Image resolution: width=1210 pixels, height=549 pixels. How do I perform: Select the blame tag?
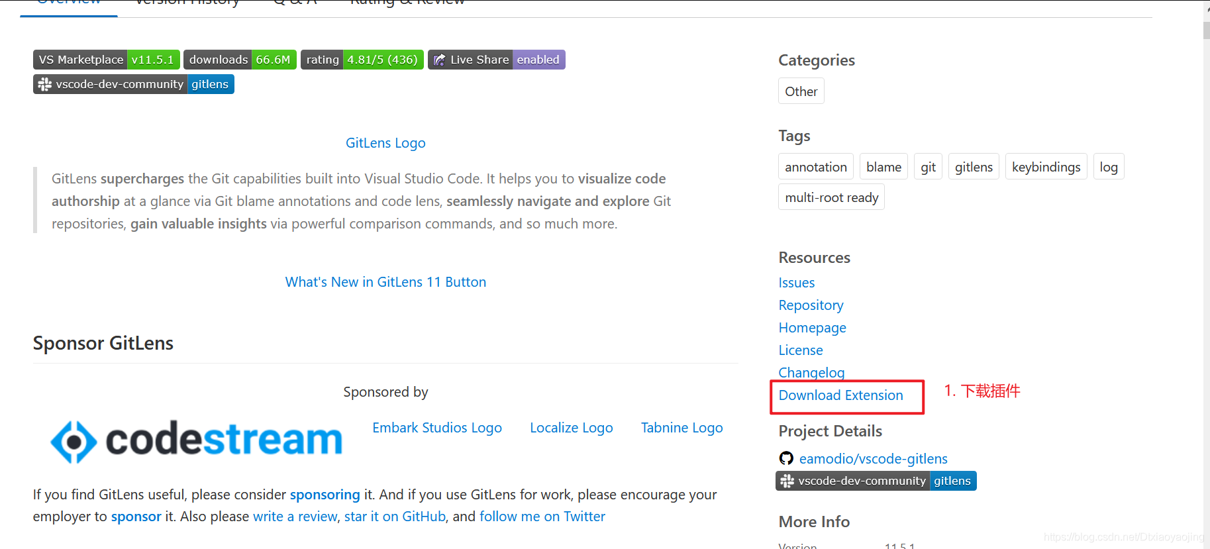pyautogui.click(x=883, y=167)
